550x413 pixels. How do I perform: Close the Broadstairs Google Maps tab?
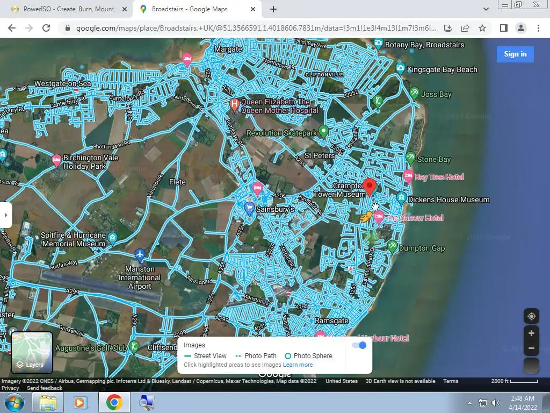[x=253, y=10]
